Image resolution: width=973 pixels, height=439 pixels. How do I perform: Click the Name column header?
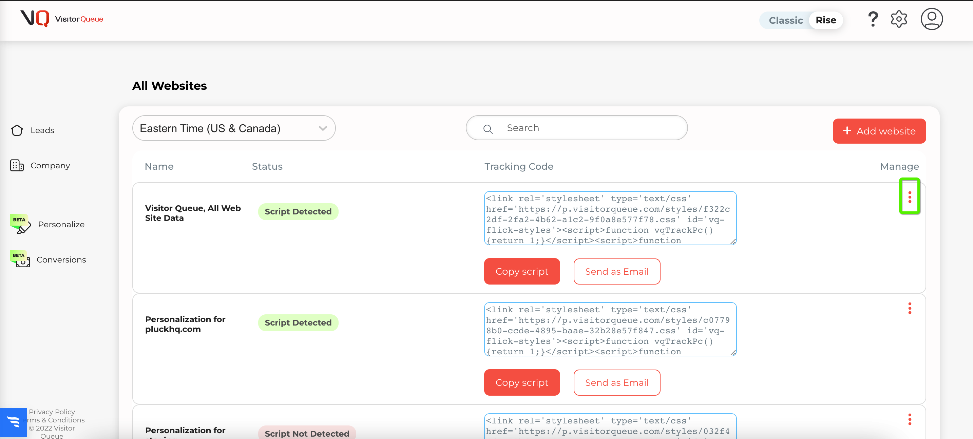pos(159,166)
